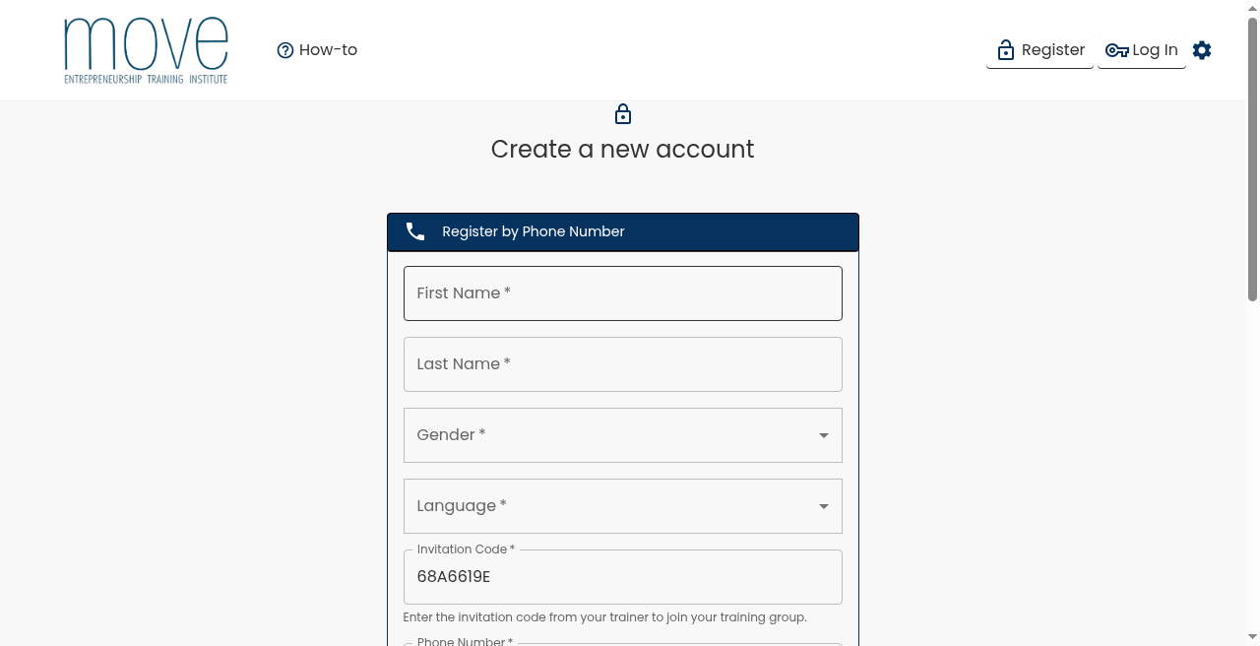Screen dimensions: 1260x646
Task: Click the page vertical scrollbar
Action: (1253, 323)
